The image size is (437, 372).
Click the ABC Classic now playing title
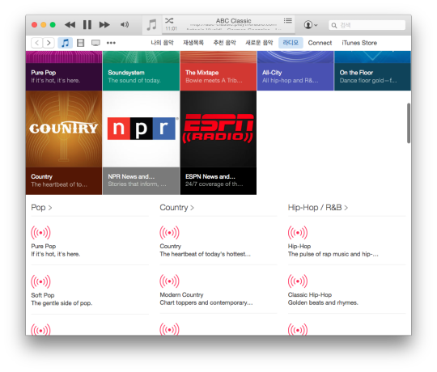coord(233,21)
